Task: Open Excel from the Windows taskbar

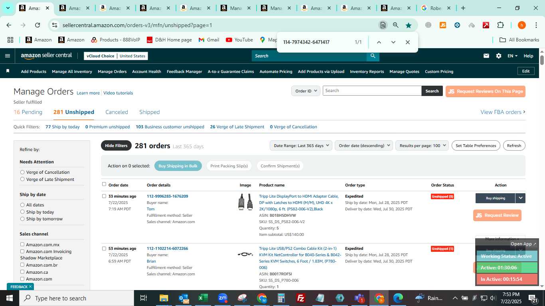Action: pyautogui.click(x=203, y=298)
